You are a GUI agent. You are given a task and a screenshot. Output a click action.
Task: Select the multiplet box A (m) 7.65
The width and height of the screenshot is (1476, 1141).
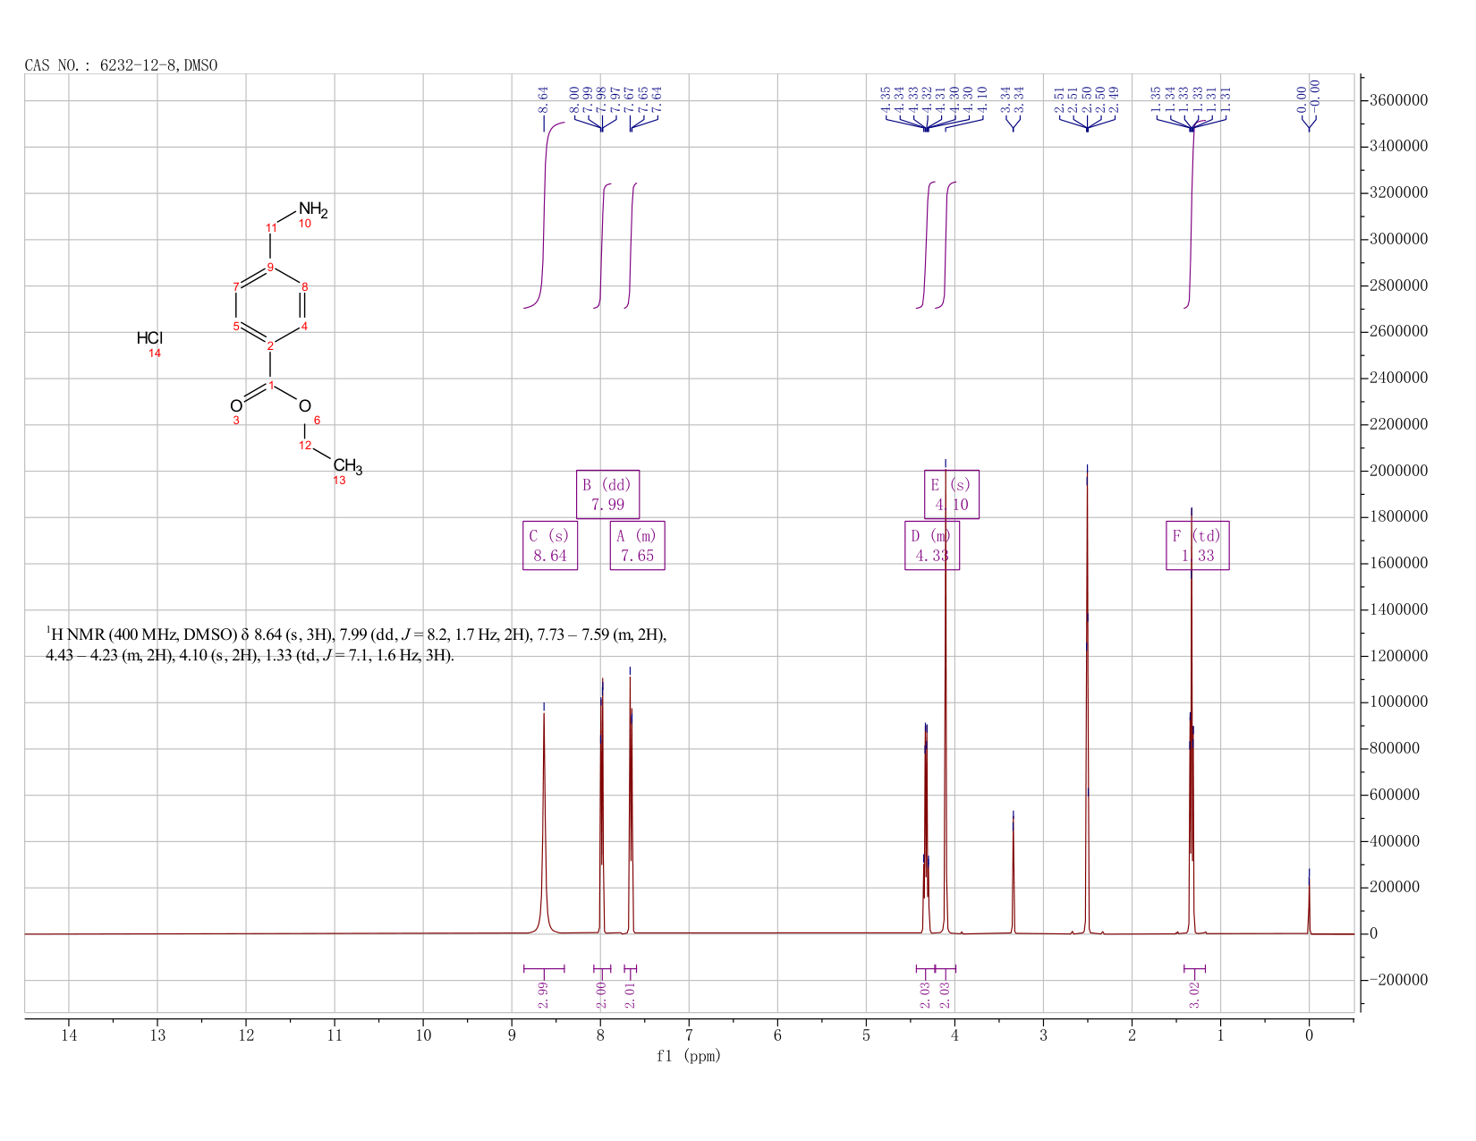coord(637,545)
